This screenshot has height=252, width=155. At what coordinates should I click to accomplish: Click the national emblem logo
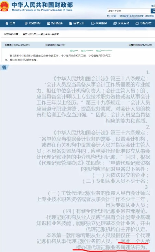pyautogui.click(x=4, y=6)
